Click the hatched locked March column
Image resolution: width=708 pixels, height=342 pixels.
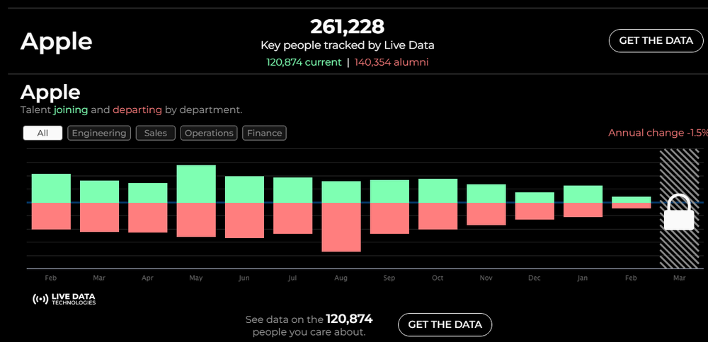point(679,208)
